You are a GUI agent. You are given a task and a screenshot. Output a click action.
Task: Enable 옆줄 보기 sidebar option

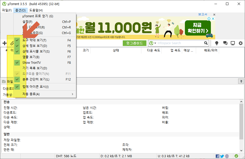coord(45,57)
